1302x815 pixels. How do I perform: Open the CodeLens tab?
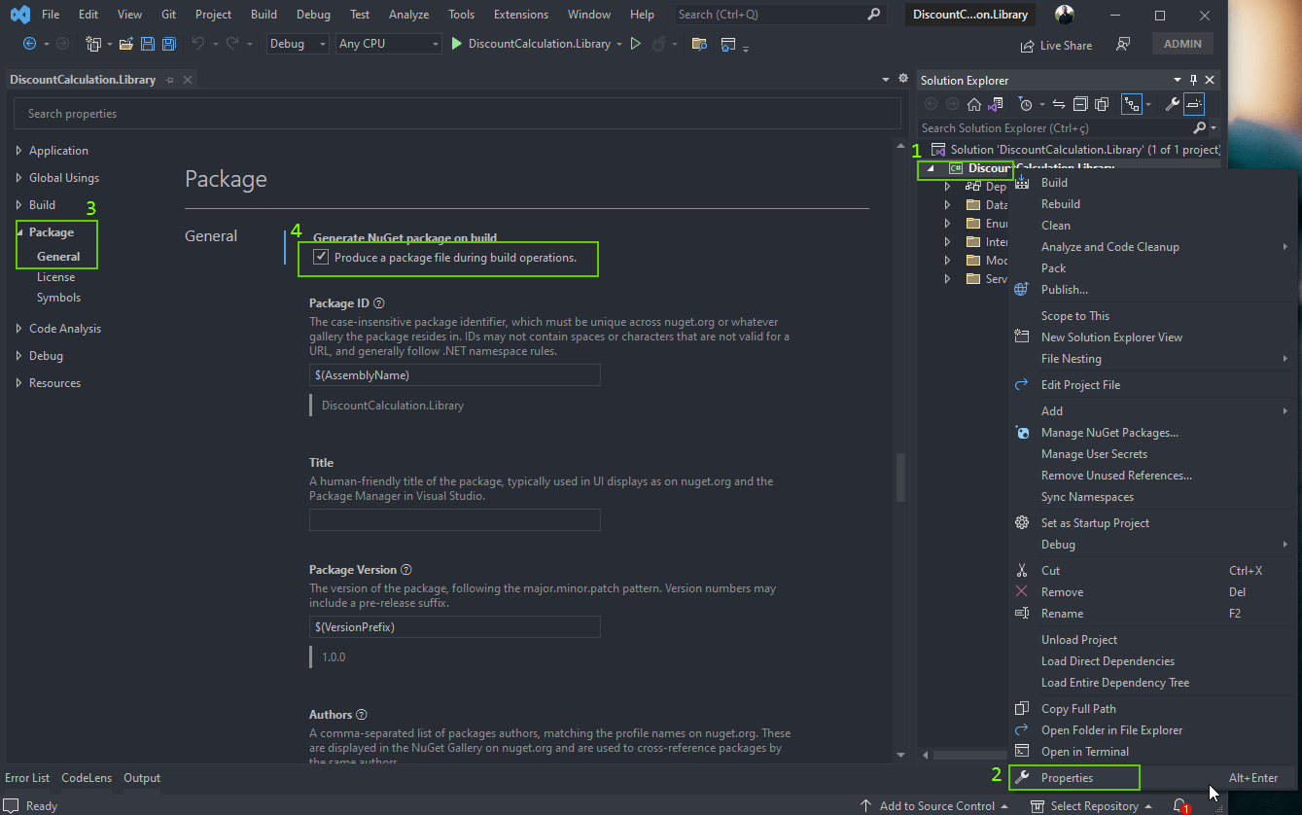(87, 778)
